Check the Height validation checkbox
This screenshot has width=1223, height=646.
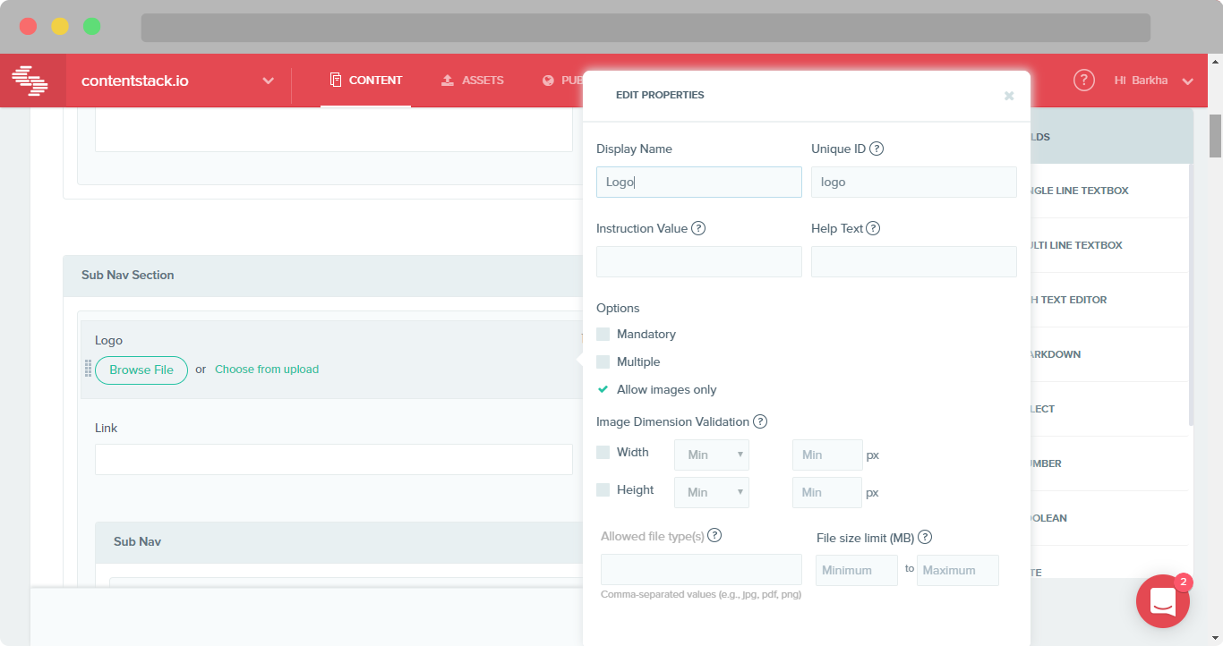click(603, 489)
